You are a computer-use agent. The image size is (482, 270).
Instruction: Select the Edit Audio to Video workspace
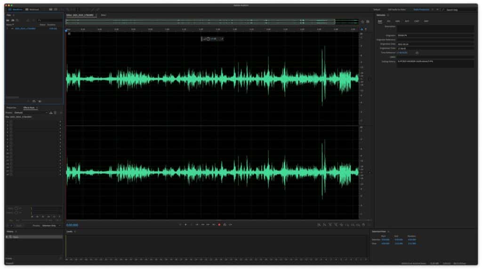pyautogui.click(x=396, y=9)
